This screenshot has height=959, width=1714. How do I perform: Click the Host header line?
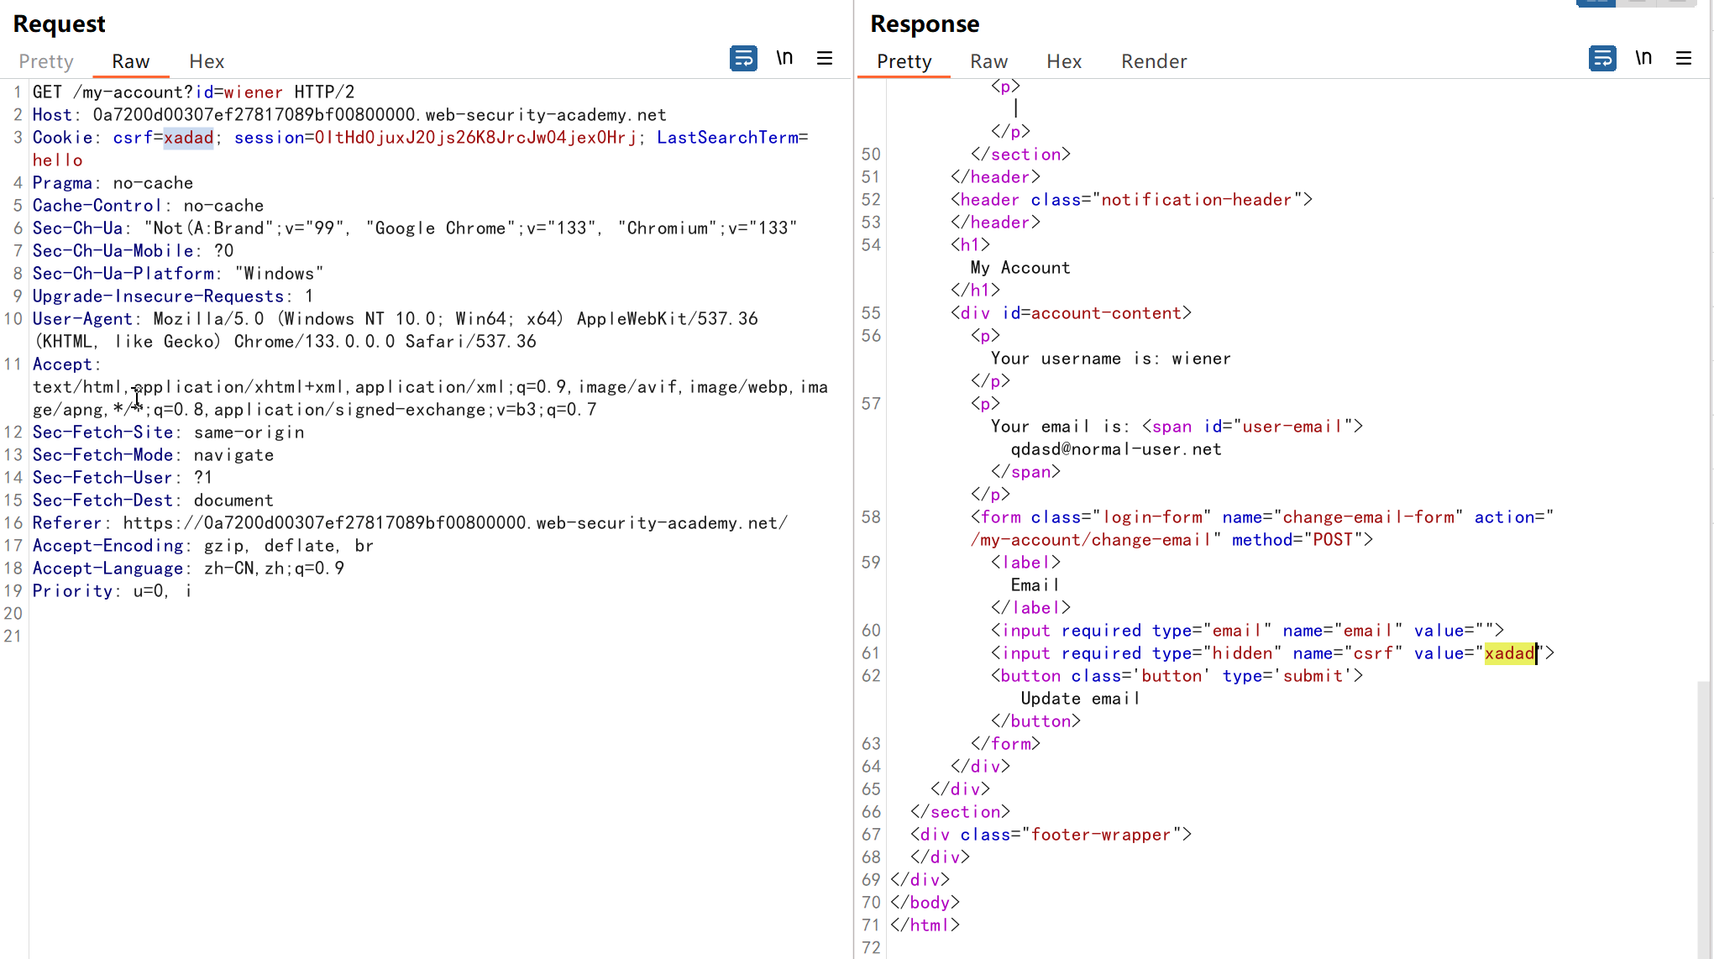coord(349,115)
